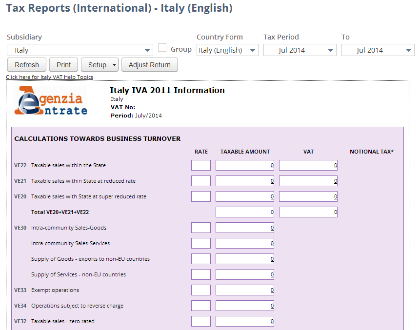Screen dimensions: 420x330
Task: Click the Print button
Action: click(64, 65)
